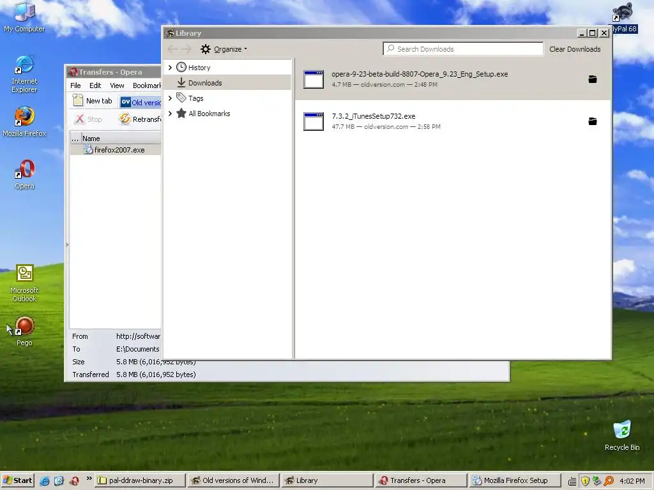This screenshot has height=490, width=654.
Task: Click the Search Downloads field
Action: click(x=463, y=48)
